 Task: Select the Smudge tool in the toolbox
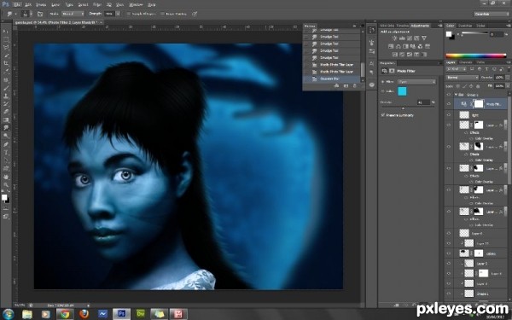[6, 128]
